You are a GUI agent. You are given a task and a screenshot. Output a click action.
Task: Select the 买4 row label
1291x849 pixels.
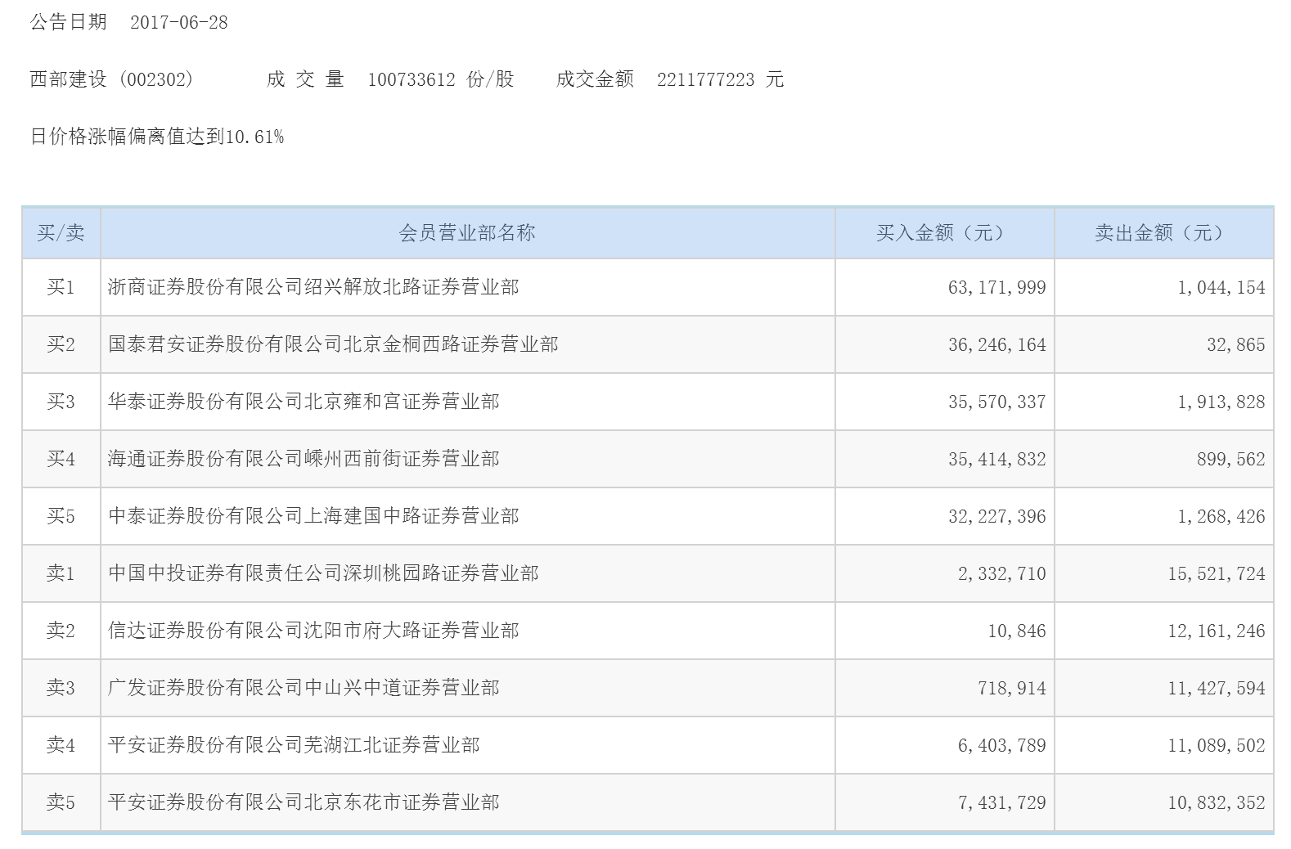point(61,459)
